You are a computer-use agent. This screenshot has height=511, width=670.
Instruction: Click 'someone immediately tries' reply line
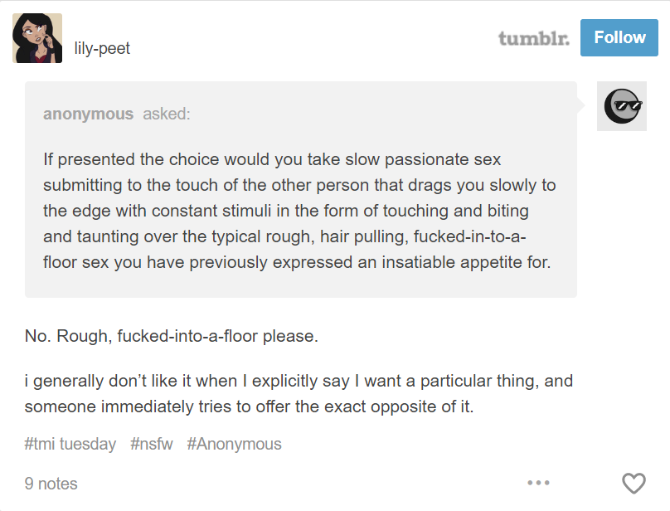[x=249, y=406]
